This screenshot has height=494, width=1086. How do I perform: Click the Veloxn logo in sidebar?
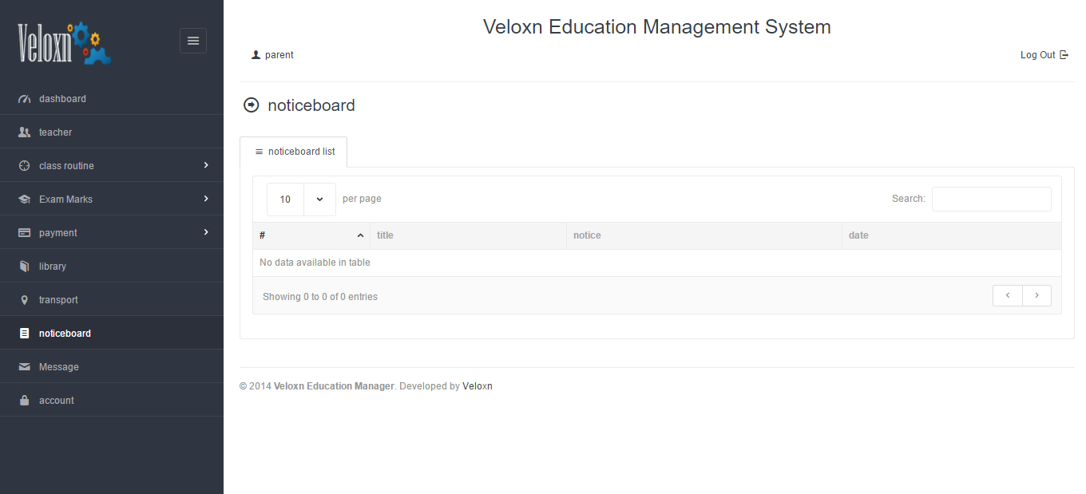point(65,43)
